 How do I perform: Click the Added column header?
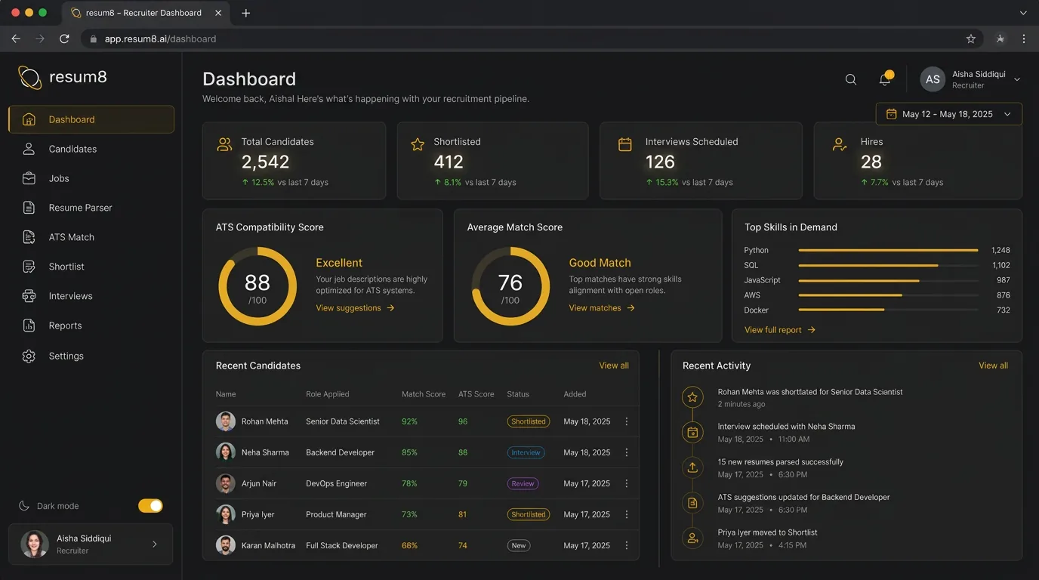click(x=575, y=394)
